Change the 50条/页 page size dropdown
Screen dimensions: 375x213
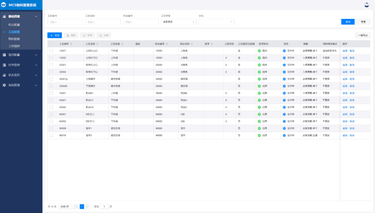[66, 206]
